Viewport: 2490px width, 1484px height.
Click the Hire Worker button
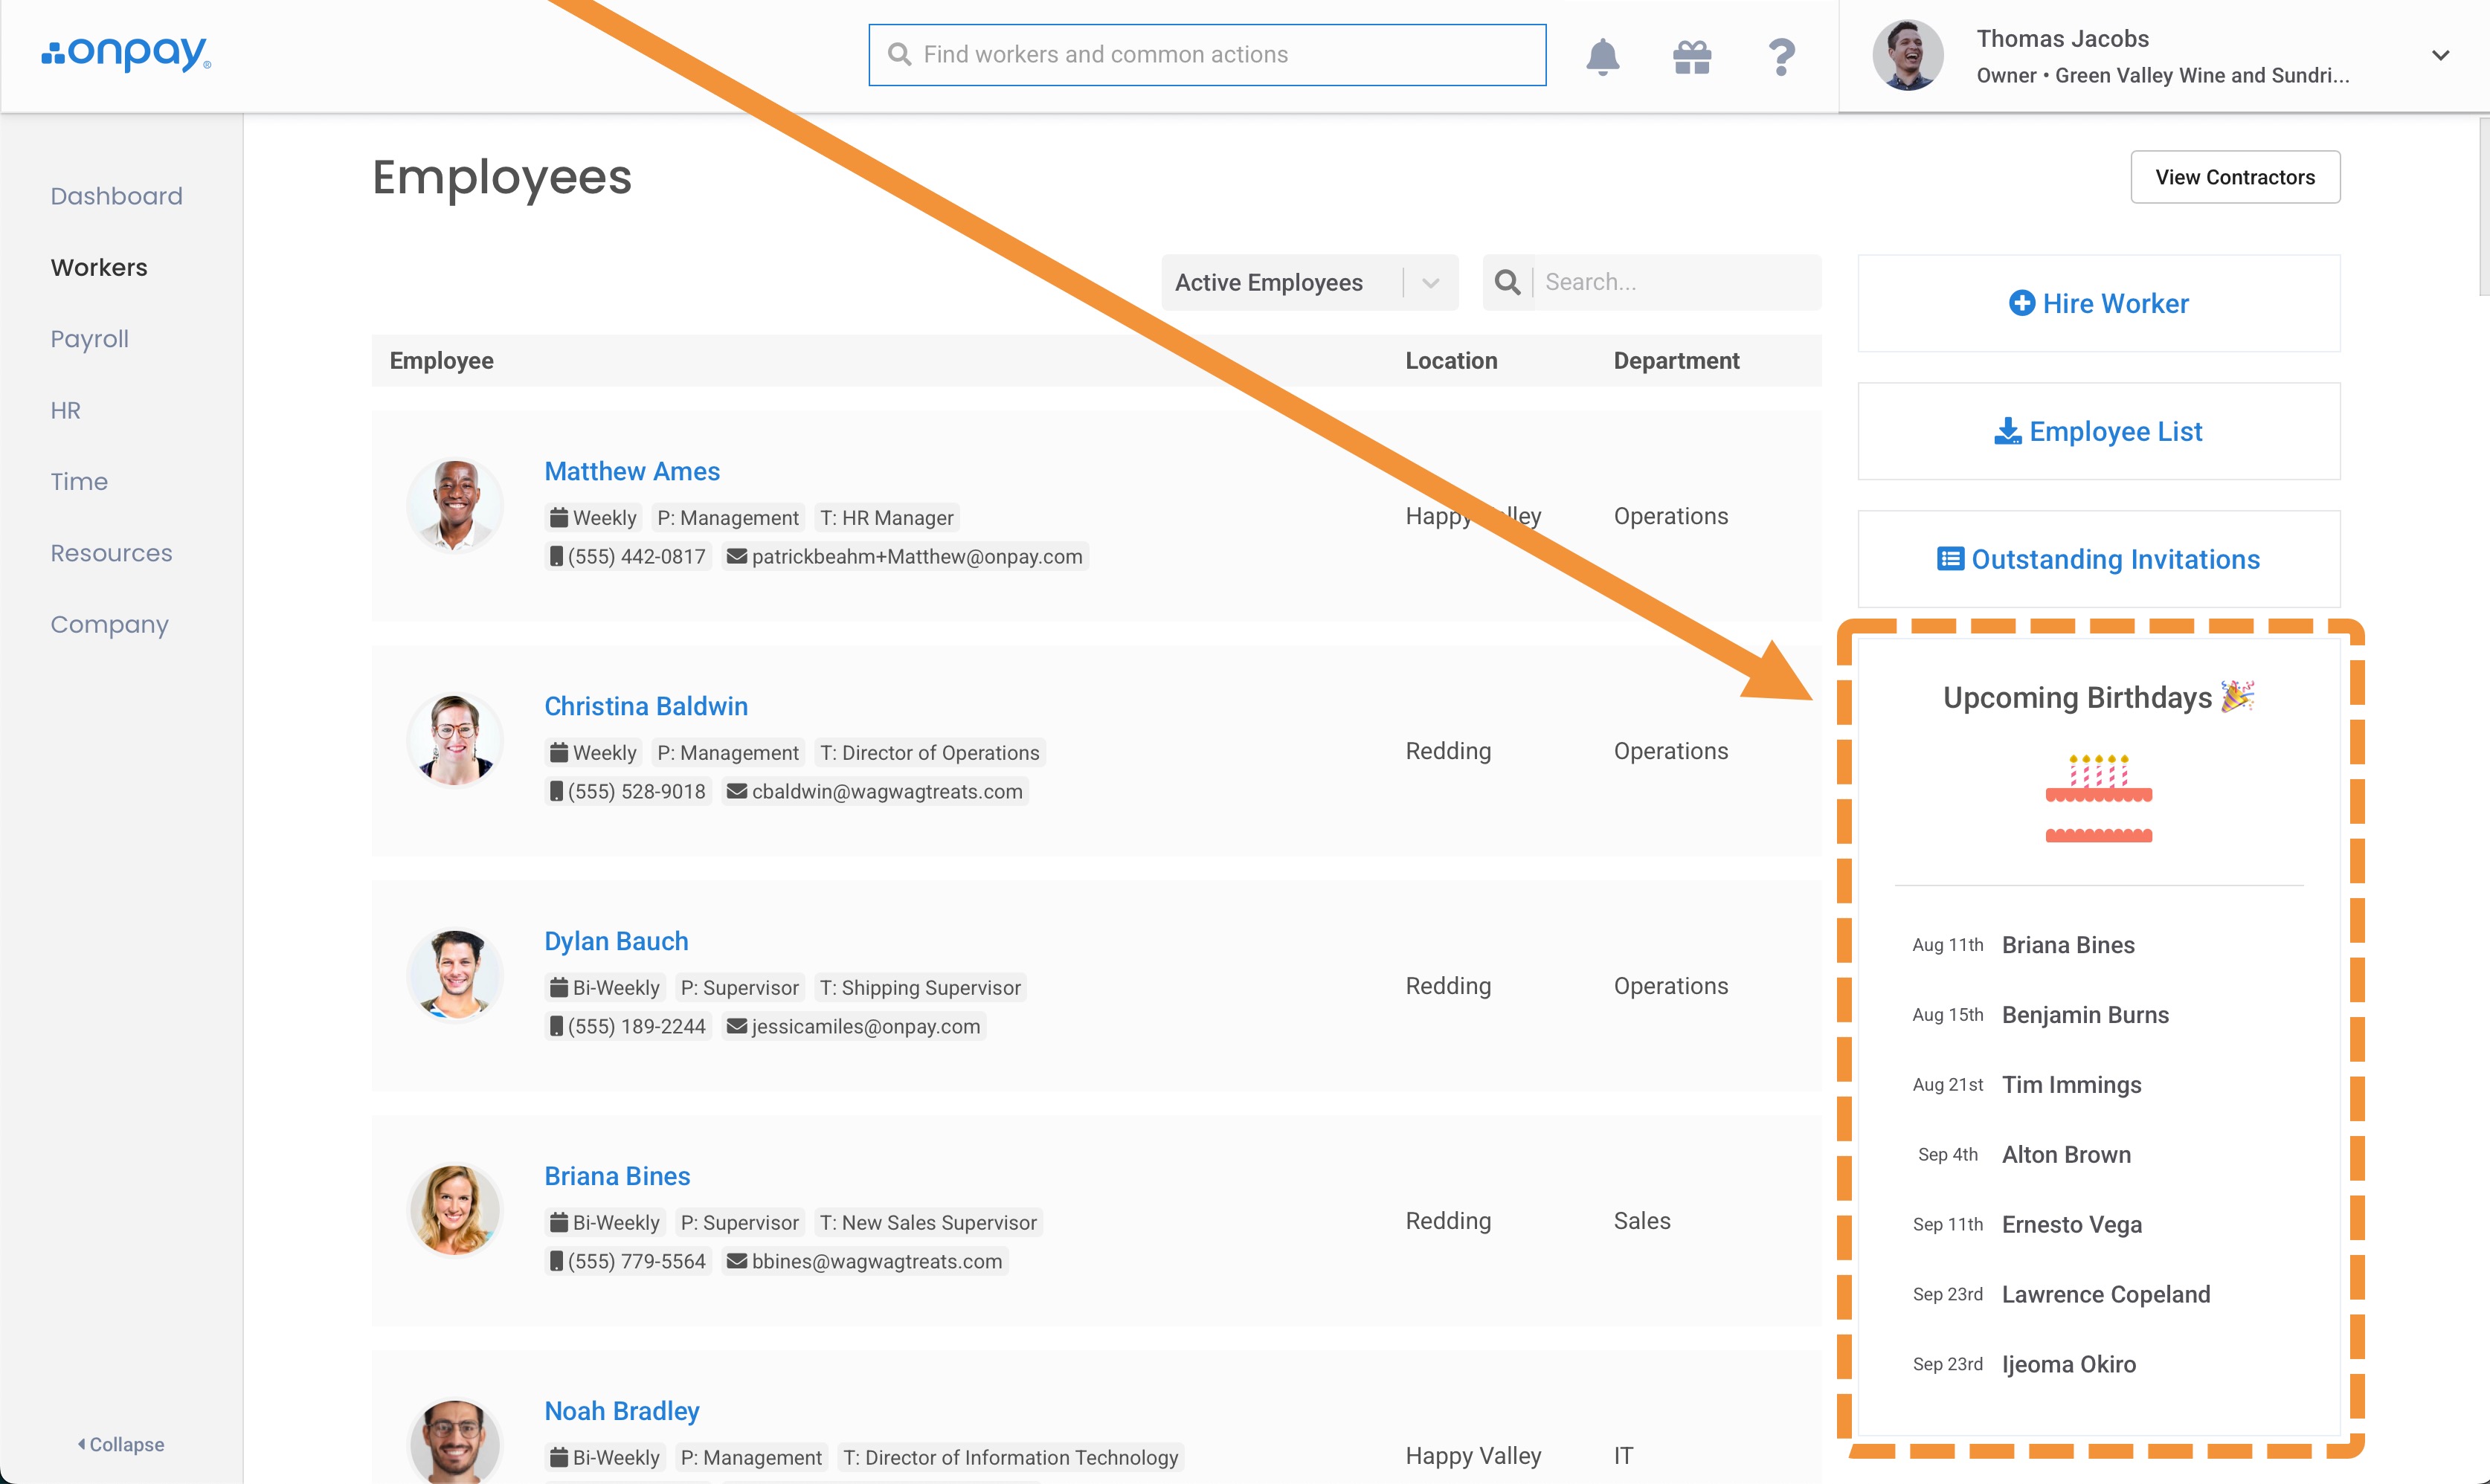click(x=2098, y=303)
